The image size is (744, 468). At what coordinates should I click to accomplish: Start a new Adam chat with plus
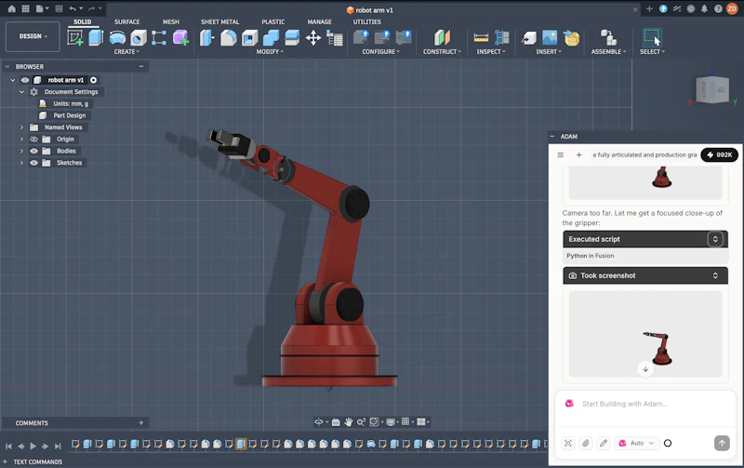point(578,154)
